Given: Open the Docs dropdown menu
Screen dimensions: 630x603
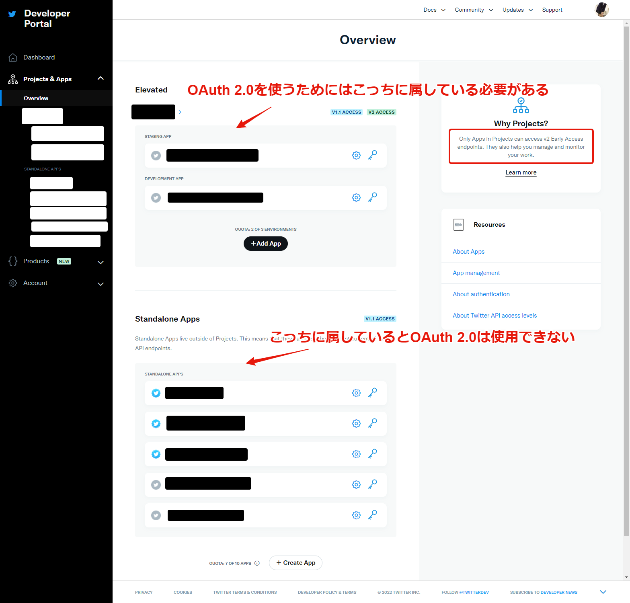Looking at the screenshot, I should (x=434, y=10).
